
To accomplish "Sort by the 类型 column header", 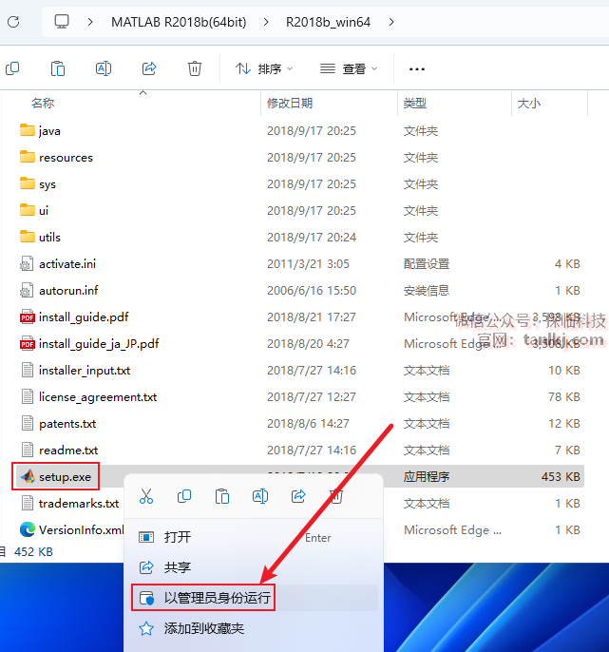I will point(415,103).
